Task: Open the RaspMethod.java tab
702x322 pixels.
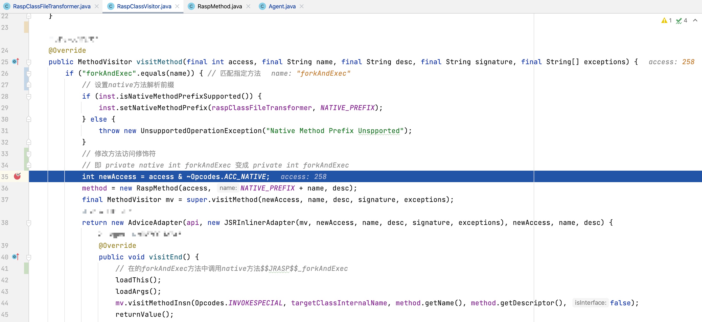Action: (x=219, y=6)
